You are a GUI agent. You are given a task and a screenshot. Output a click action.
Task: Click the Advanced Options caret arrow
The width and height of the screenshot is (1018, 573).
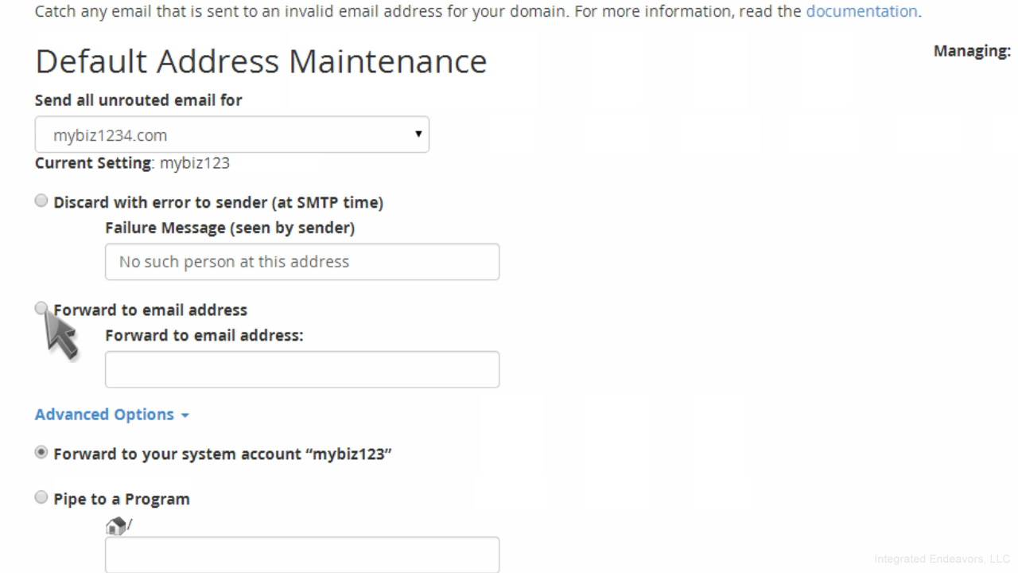coord(185,416)
